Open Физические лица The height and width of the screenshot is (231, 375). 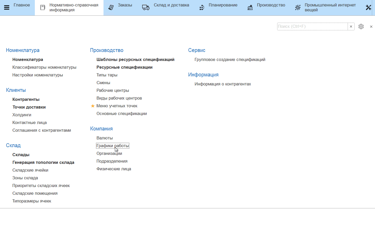coord(114,169)
